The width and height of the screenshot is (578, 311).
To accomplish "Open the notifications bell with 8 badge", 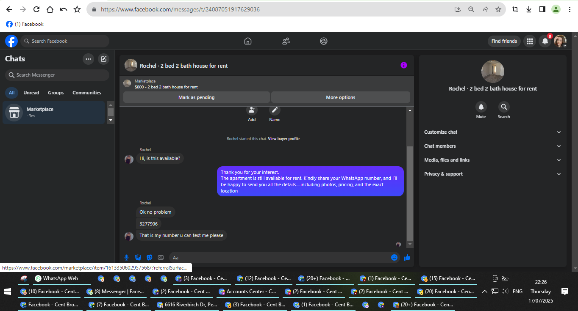I will (545, 41).
